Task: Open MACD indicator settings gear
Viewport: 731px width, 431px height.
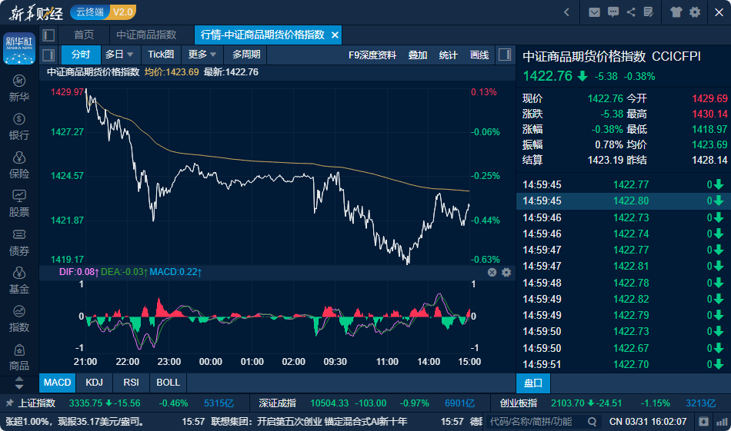Action: point(506,272)
